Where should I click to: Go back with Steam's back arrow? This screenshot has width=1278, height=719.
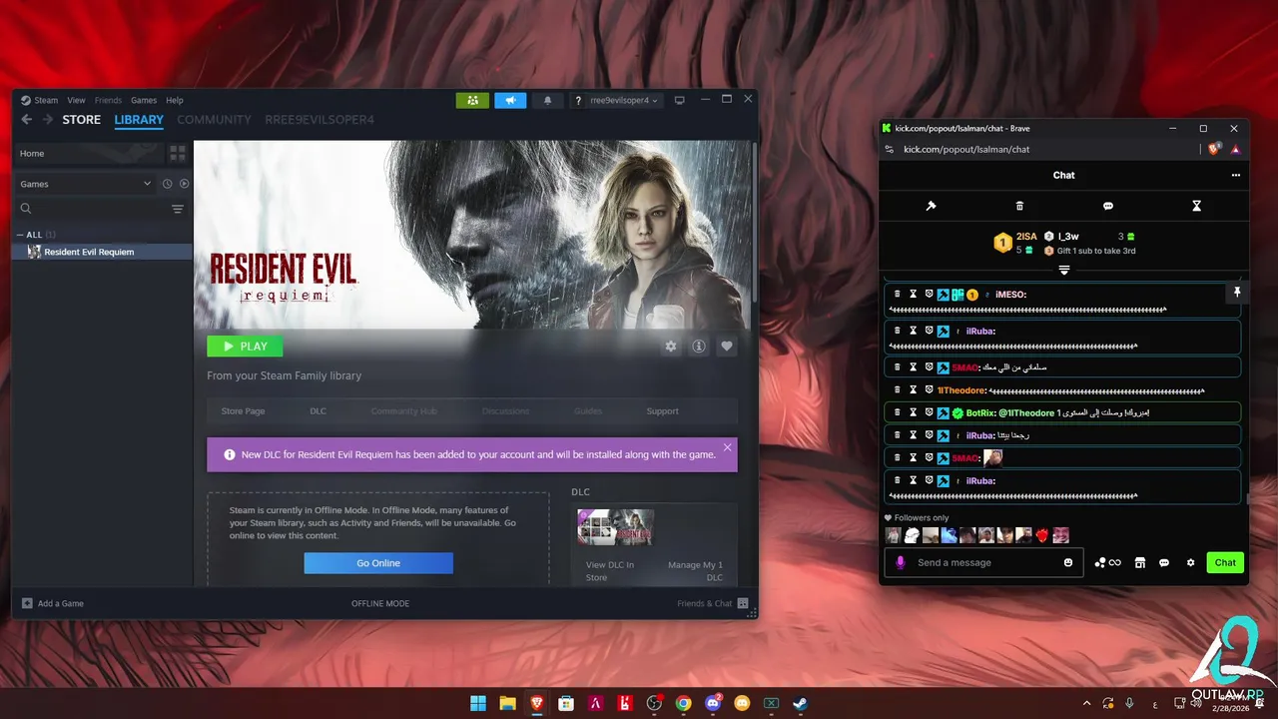pyautogui.click(x=27, y=120)
